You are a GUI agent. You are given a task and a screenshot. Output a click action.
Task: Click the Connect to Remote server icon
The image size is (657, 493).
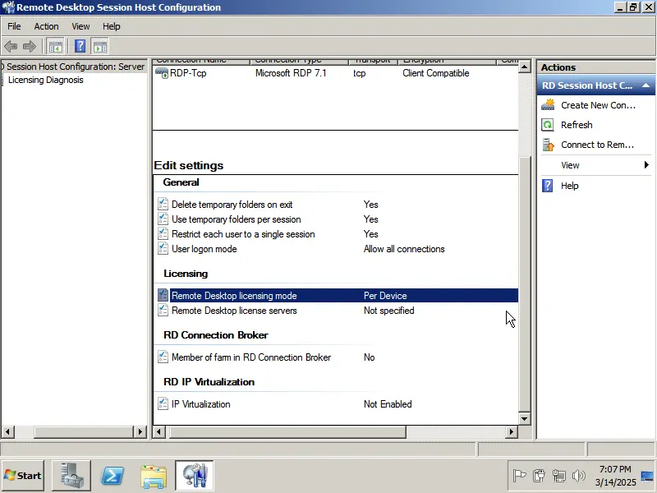pyautogui.click(x=548, y=145)
